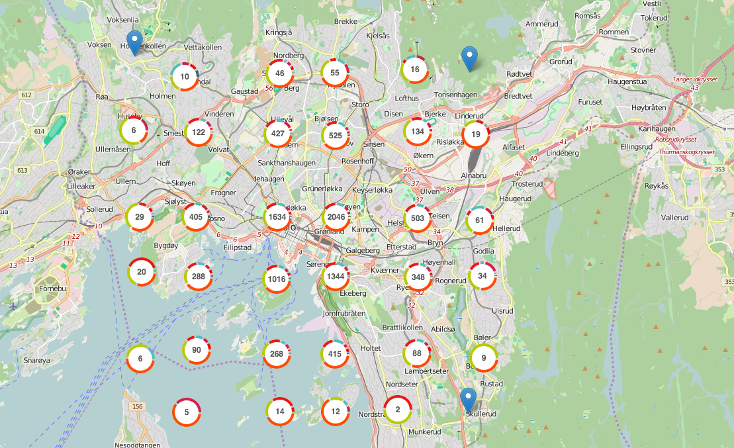The height and width of the screenshot is (448, 734).
Task: Select the cluster marker labeled 2
Action: 397,409
